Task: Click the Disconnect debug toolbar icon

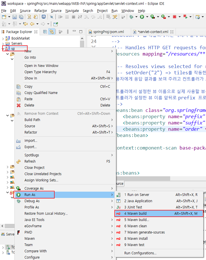Action: coord(80,17)
